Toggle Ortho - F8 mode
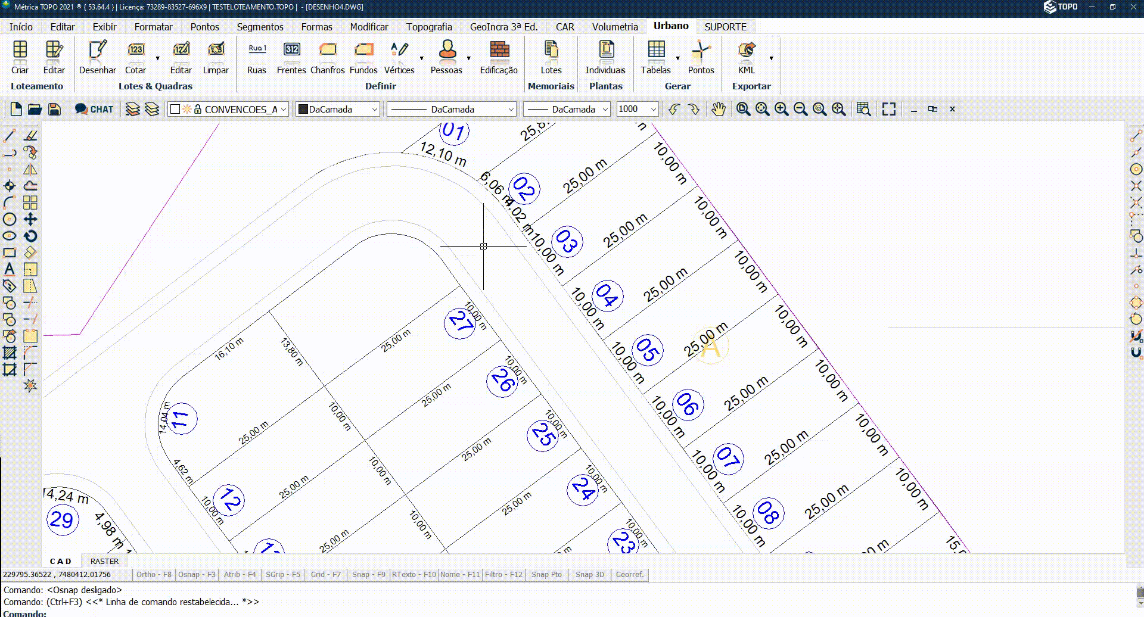Viewport: 1144px width, 617px height. click(x=154, y=575)
